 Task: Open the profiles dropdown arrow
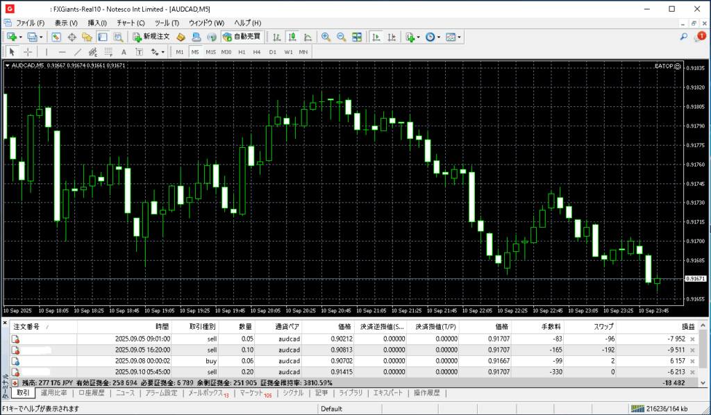[x=40, y=37]
